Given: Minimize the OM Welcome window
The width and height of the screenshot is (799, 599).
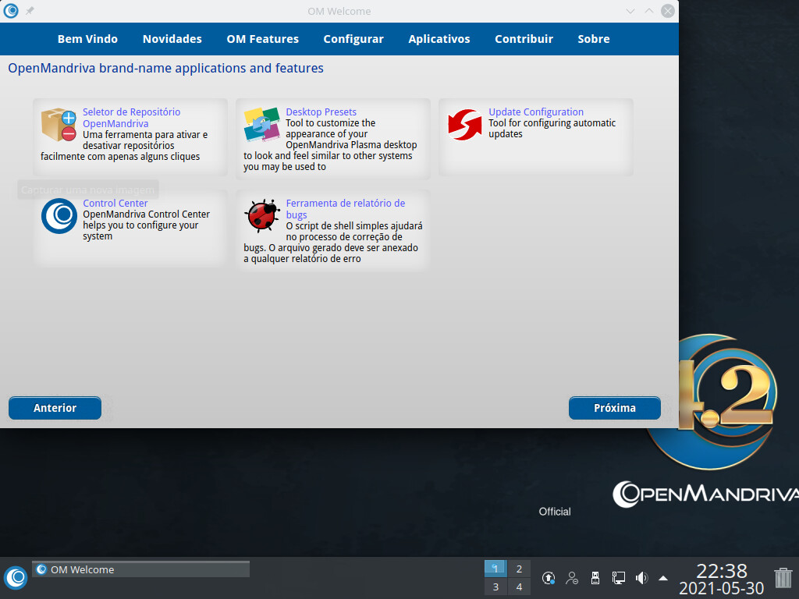Looking at the screenshot, I should 630,11.
